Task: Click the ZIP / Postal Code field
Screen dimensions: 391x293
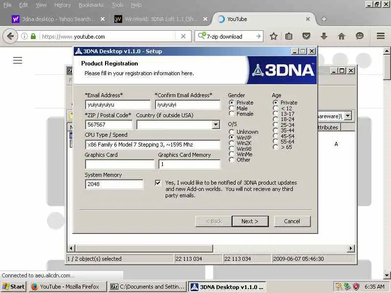Action: pos(109,125)
